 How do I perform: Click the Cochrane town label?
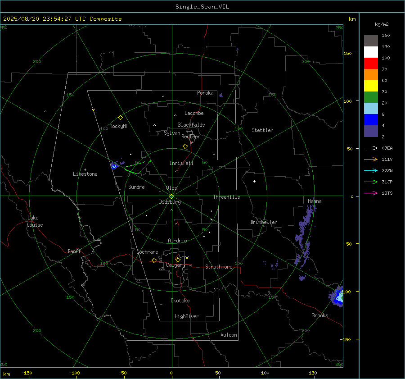click(147, 252)
